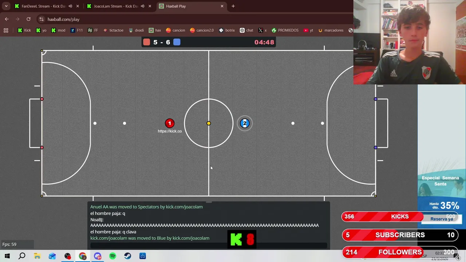Click the yellow ball at center
The height and width of the screenshot is (262, 466).
click(209, 123)
